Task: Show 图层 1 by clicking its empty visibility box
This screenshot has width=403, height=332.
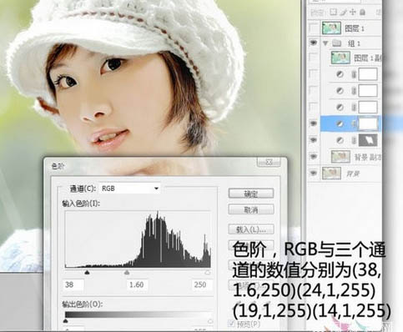Action: click(x=314, y=28)
